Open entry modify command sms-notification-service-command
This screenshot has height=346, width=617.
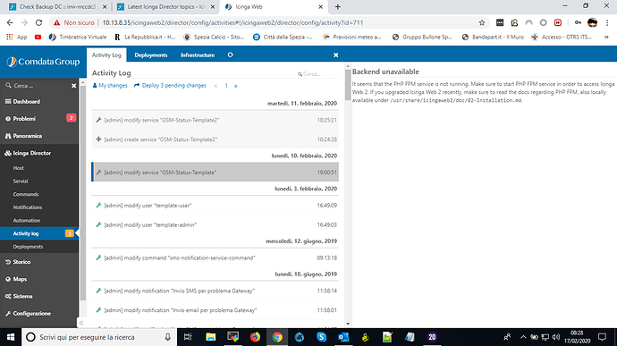215,257
